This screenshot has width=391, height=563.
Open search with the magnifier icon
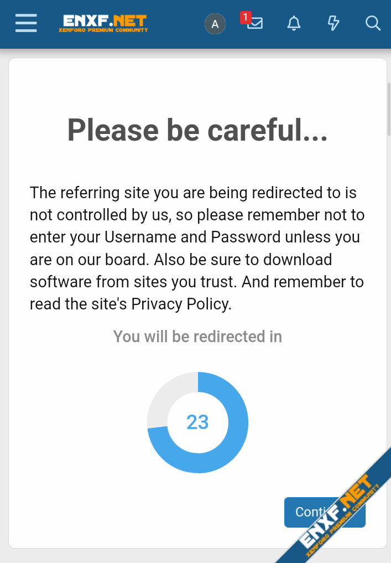(x=373, y=23)
